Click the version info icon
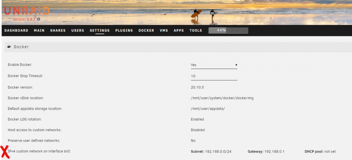 [x=39, y=19]
